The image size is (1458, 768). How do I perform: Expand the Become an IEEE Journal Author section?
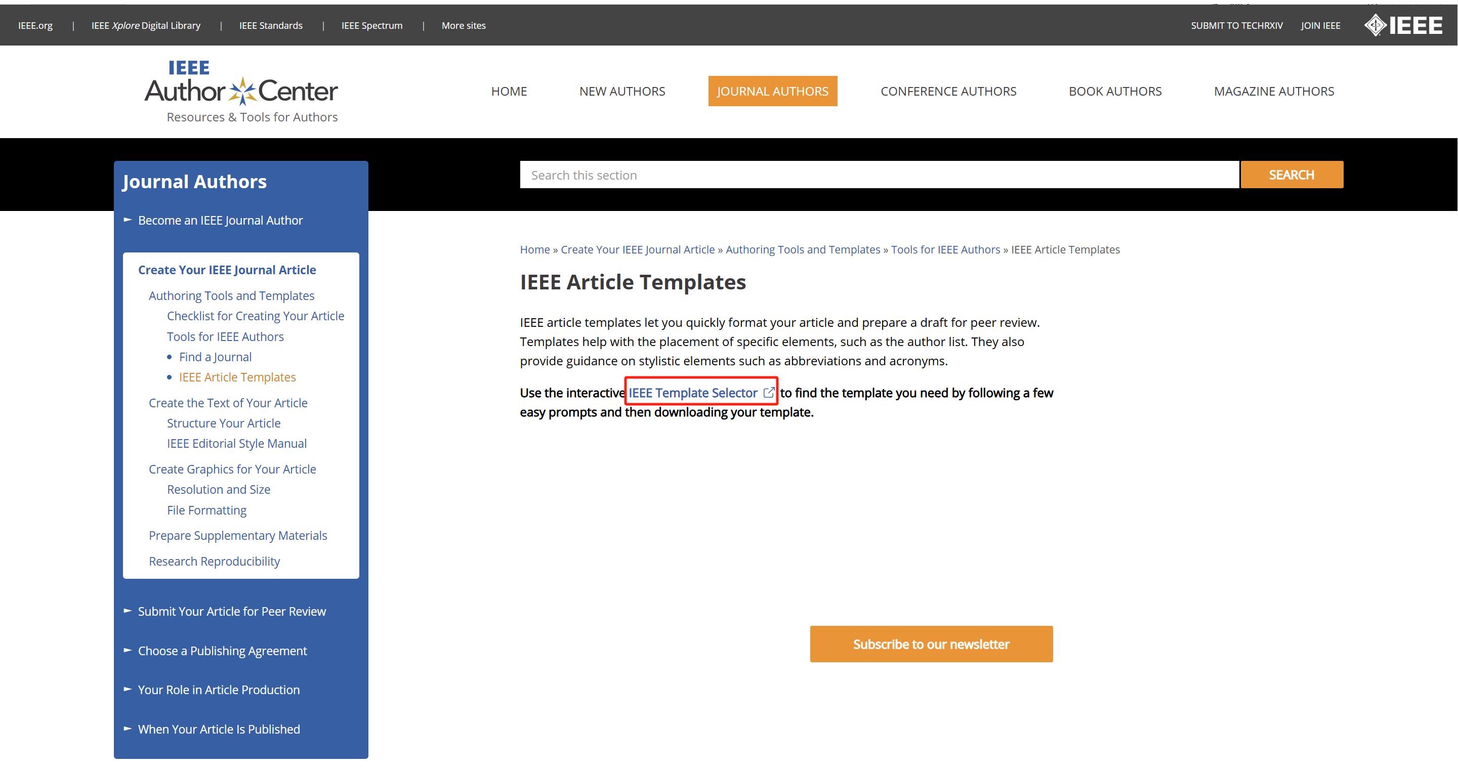click(x=220, y=220)
